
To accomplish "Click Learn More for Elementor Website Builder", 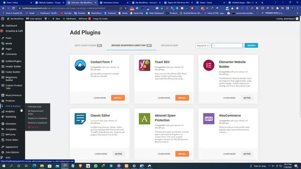I will 229,98.
